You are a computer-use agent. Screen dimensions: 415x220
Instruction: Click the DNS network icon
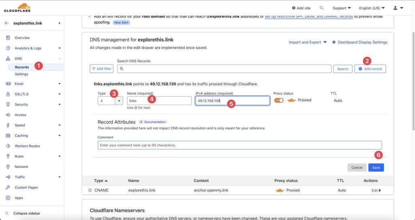pyautogui.click(x=8, y=59)
